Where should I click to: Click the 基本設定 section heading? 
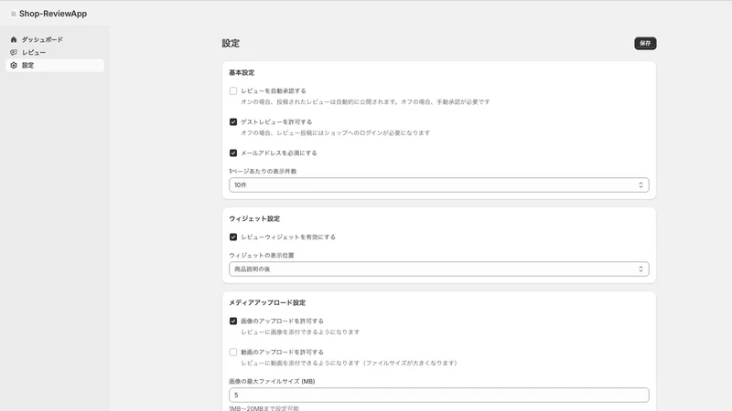(242, 73)
